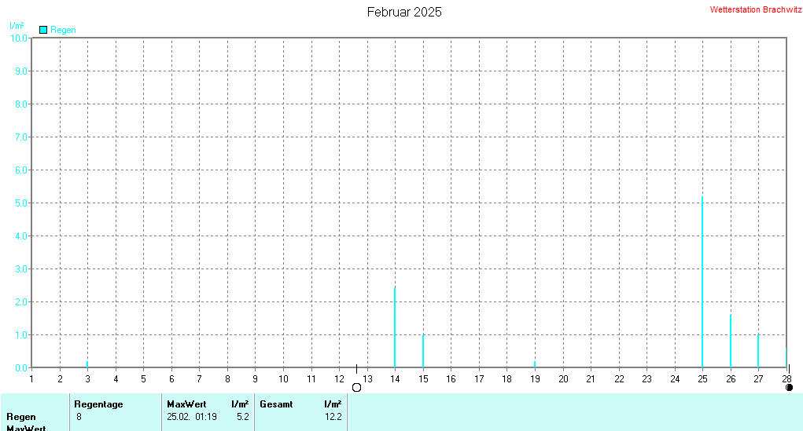Click the Regen row label in table
Screen dimensions: 803x431
click(21, 417)
